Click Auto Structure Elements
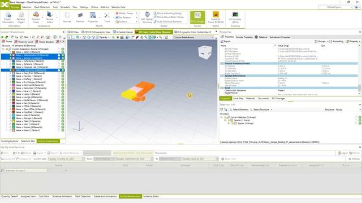 [x=168, y=21]
